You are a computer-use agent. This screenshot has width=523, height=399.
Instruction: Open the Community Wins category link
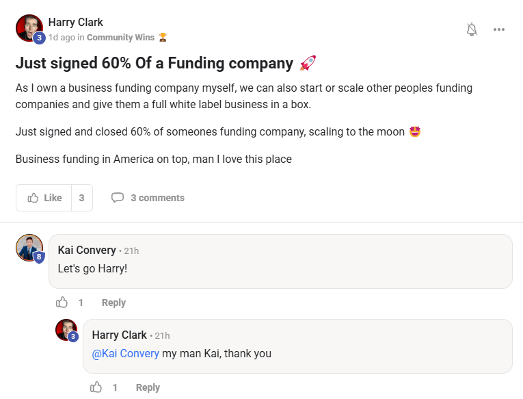pos(120,38)
